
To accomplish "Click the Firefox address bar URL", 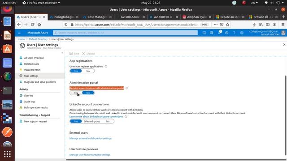I will (136, 25).
